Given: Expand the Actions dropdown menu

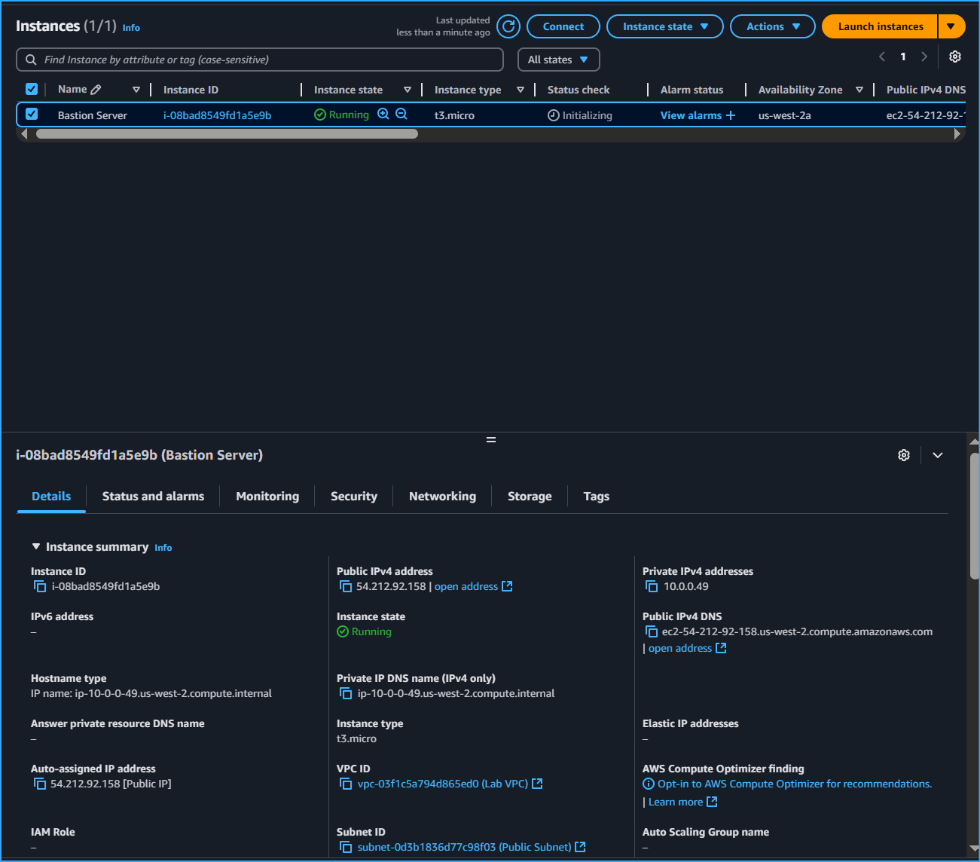Looking at the screenshot, I should pos(772,26).
